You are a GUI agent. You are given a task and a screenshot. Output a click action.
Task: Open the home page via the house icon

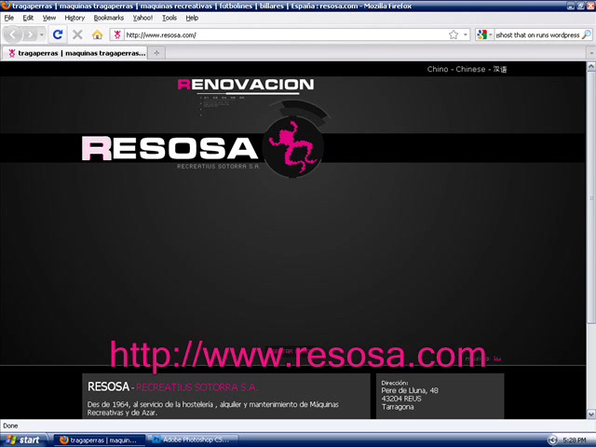click(97, 35)
